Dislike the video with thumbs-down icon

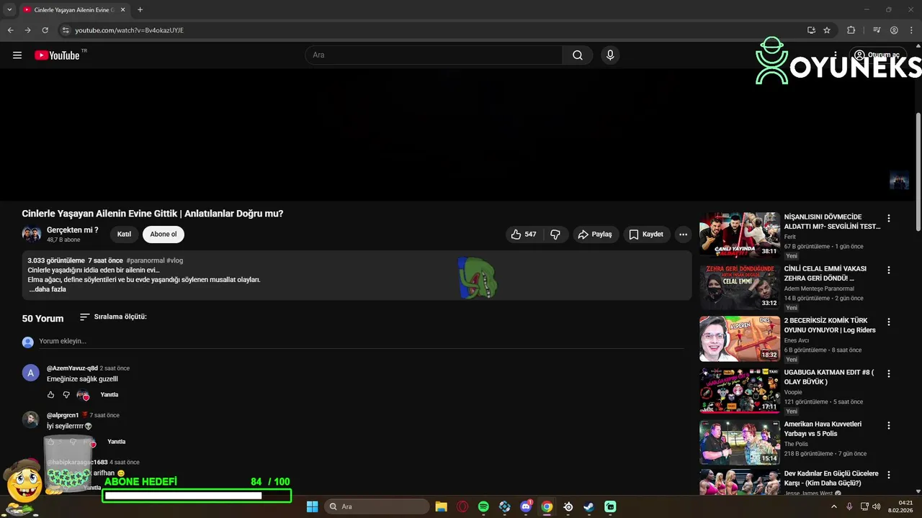555,235
